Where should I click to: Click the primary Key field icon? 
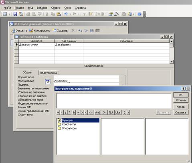(84, 14)
